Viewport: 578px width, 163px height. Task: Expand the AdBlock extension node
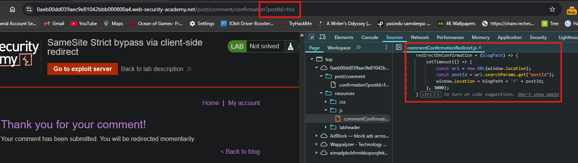point(316,136)
